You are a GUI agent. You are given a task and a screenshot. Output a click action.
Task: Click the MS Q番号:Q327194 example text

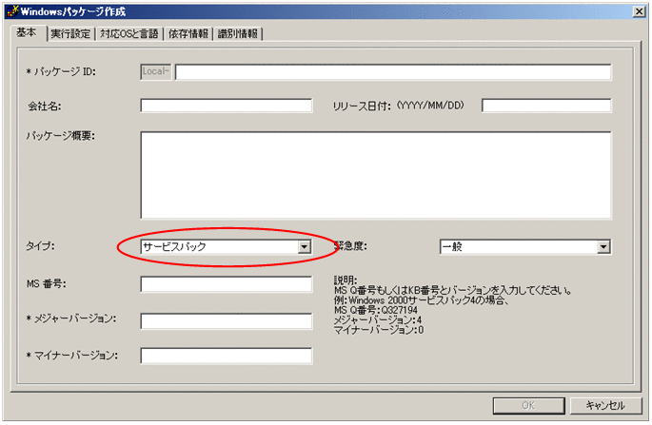pos(375,310)
